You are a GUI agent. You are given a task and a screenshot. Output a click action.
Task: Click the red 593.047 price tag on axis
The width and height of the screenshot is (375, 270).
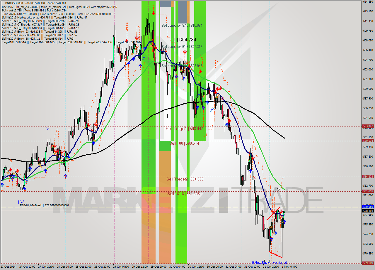pos(368,126)
